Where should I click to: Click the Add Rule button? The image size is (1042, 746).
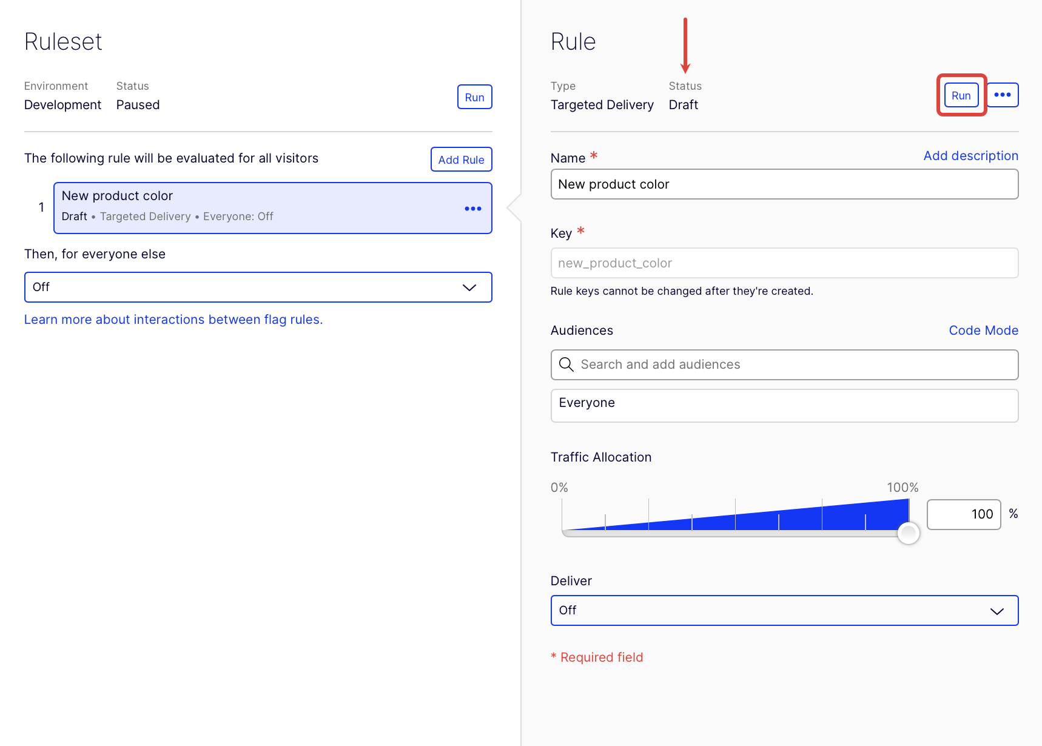point(461,160)
